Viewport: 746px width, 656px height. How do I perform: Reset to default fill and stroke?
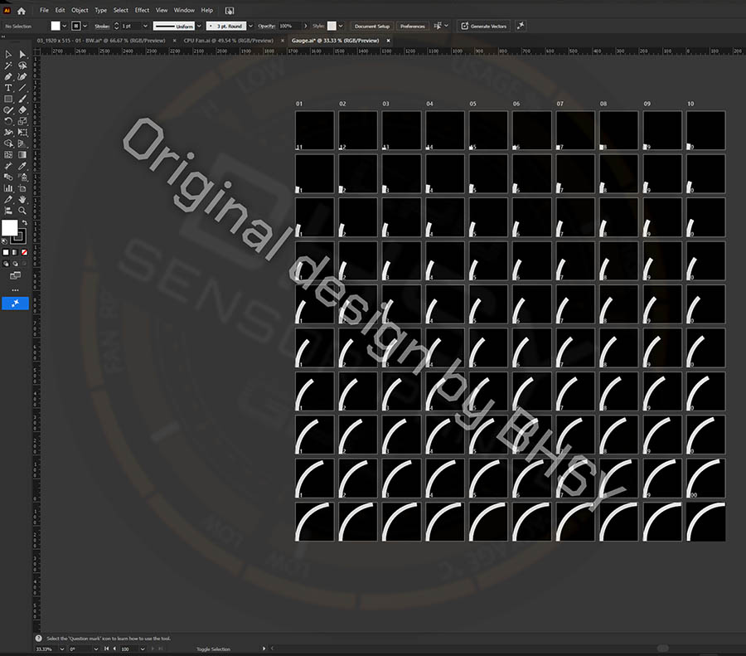point(5,241)
